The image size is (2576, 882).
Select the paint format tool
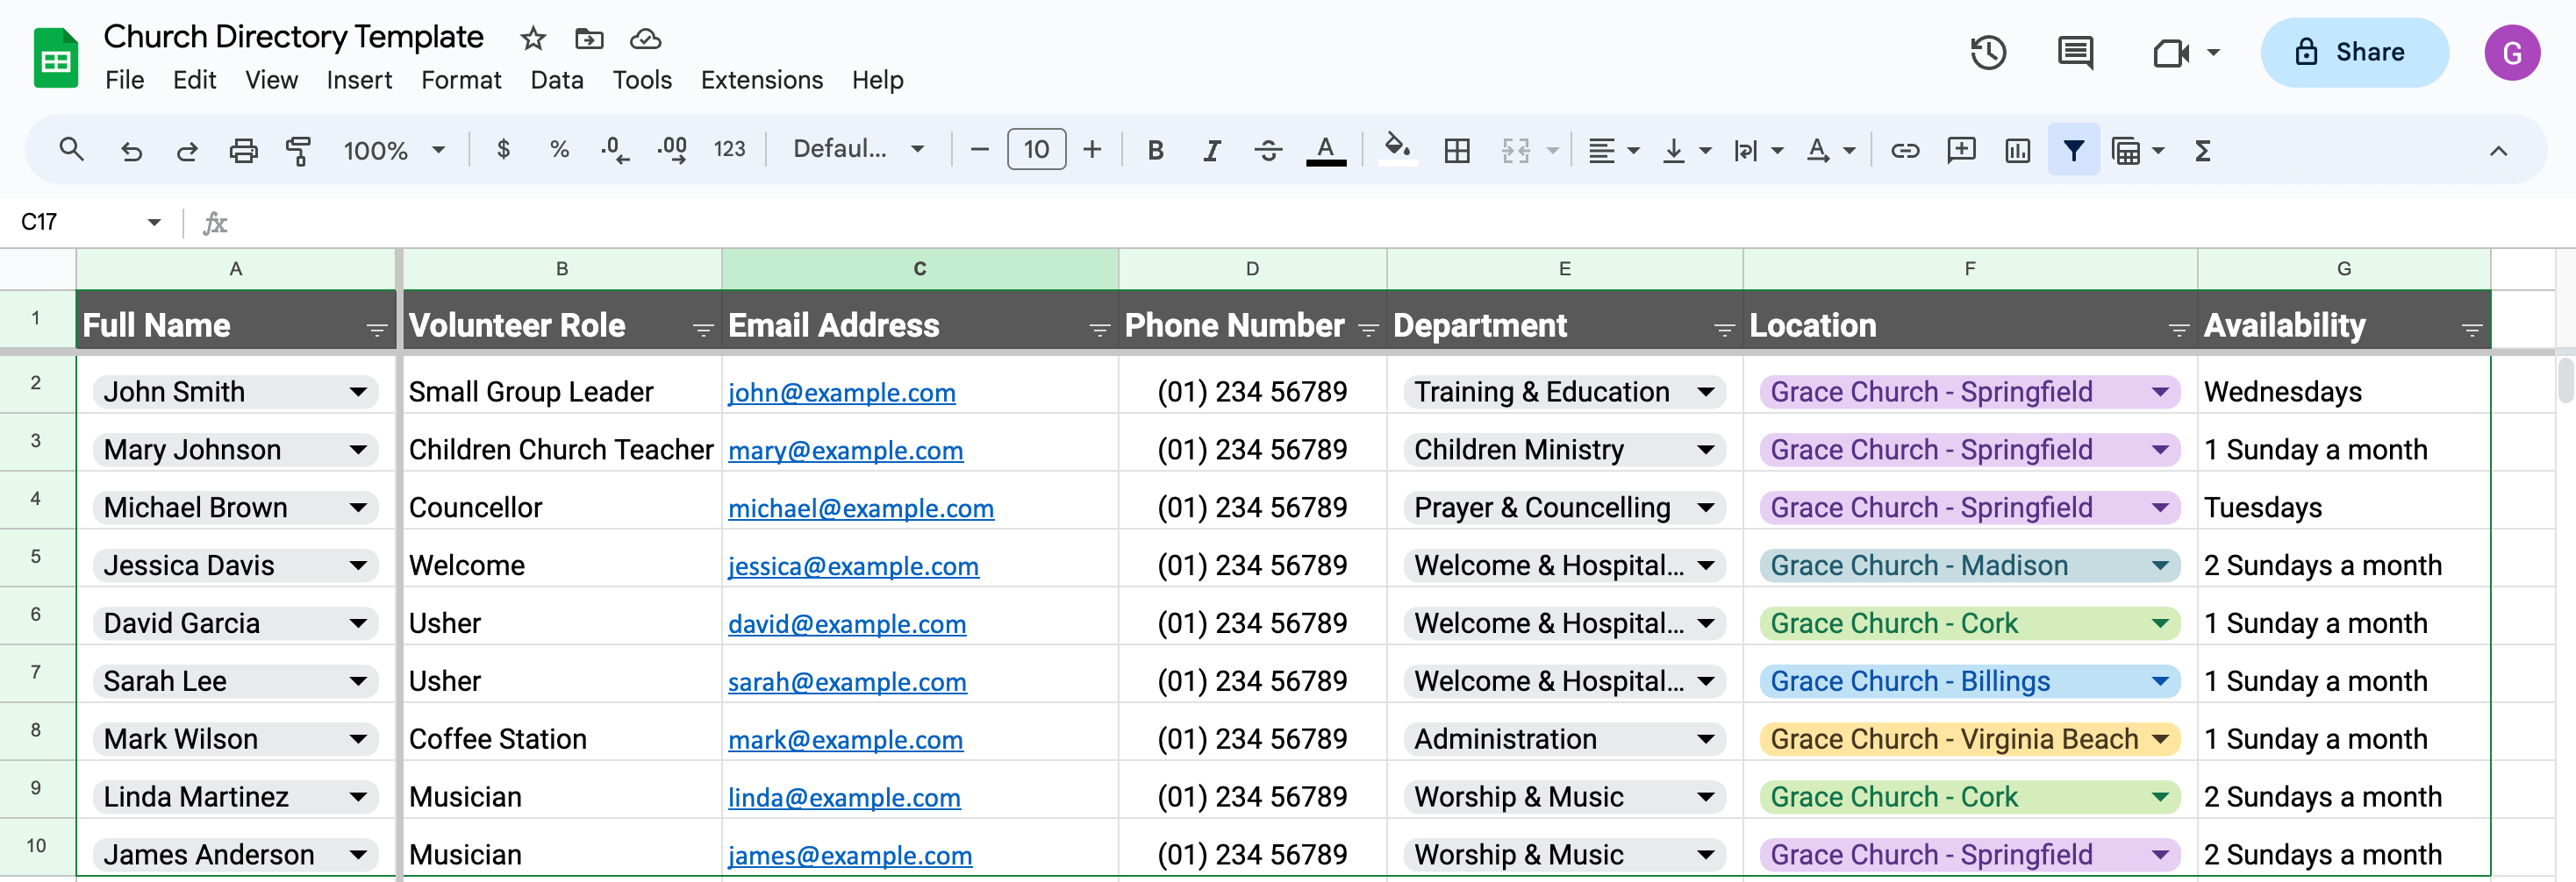[298, 150]
